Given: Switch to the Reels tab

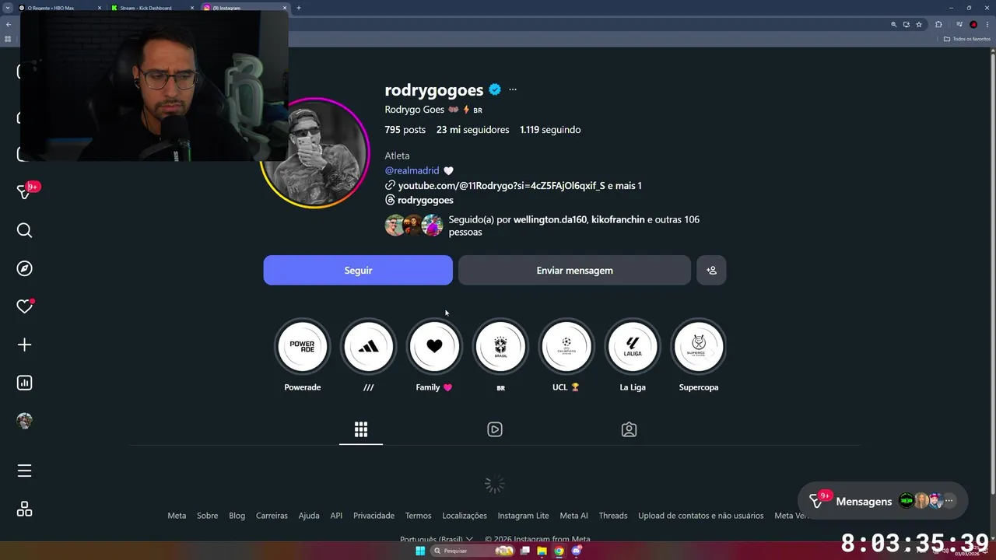Looking at the screenshot, I should (495, 429).
